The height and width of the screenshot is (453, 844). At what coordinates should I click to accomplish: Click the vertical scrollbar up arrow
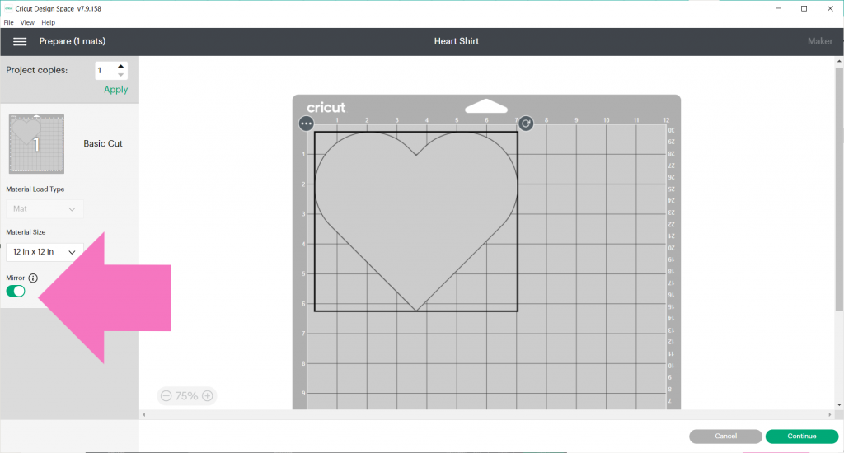(839, 61)
